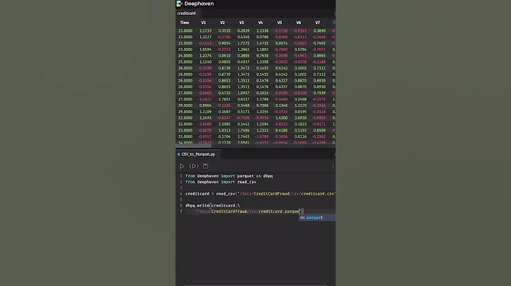
Task: Click the V6 column header
Action: pyautogui.click(x=299, y=23)
